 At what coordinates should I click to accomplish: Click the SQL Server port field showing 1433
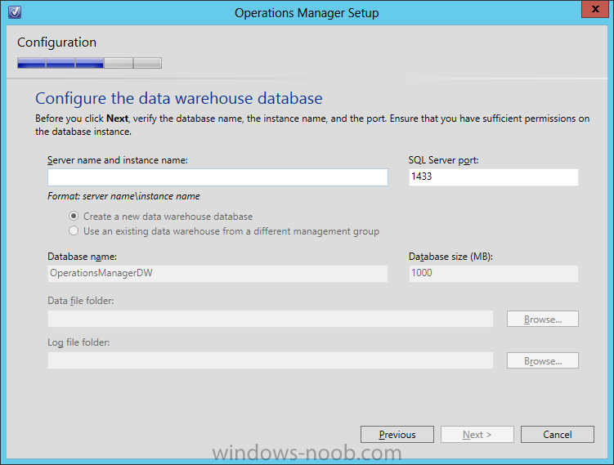click(493, 177)
